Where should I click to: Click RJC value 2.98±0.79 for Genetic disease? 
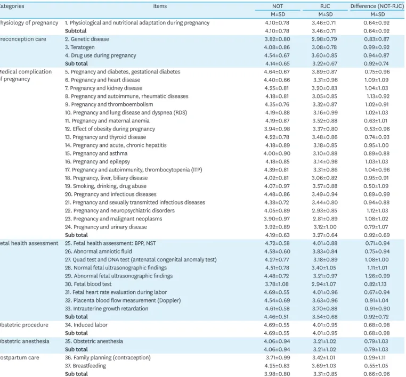click(x=324, y=39)
